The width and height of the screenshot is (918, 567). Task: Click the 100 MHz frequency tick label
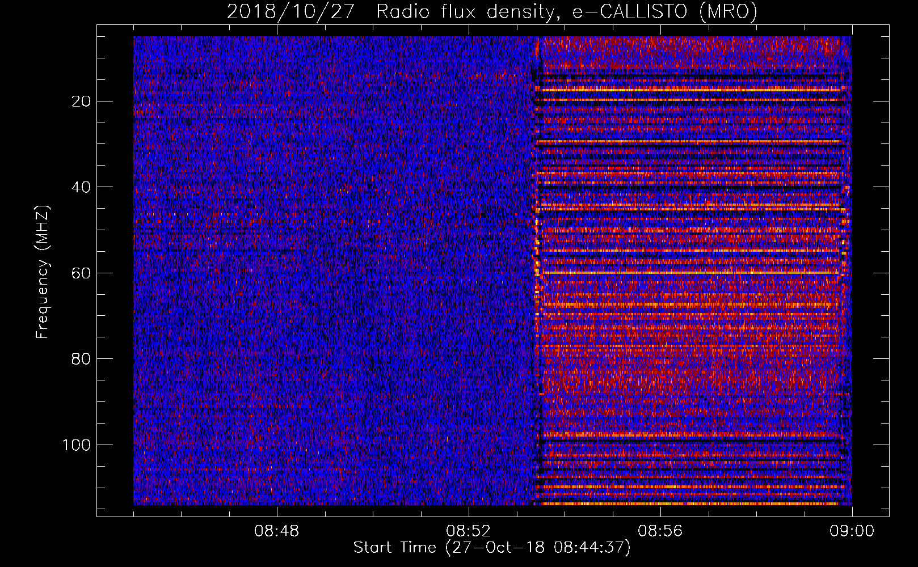pyautogui.click(x=77, y=445)
